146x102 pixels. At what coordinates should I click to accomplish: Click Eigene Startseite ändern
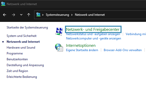82,50
